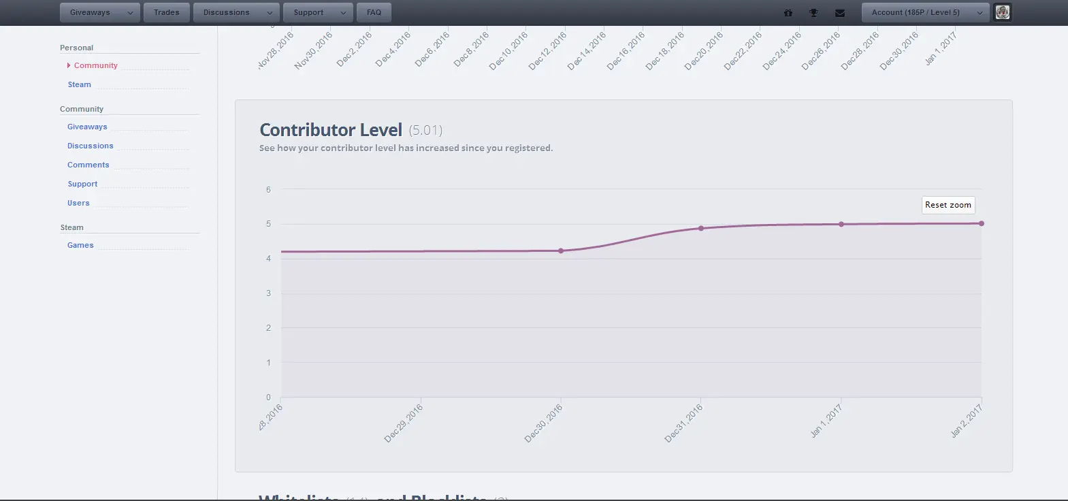
Task: Open Giveaways in Community sidebar
Action: pos(87,127)
